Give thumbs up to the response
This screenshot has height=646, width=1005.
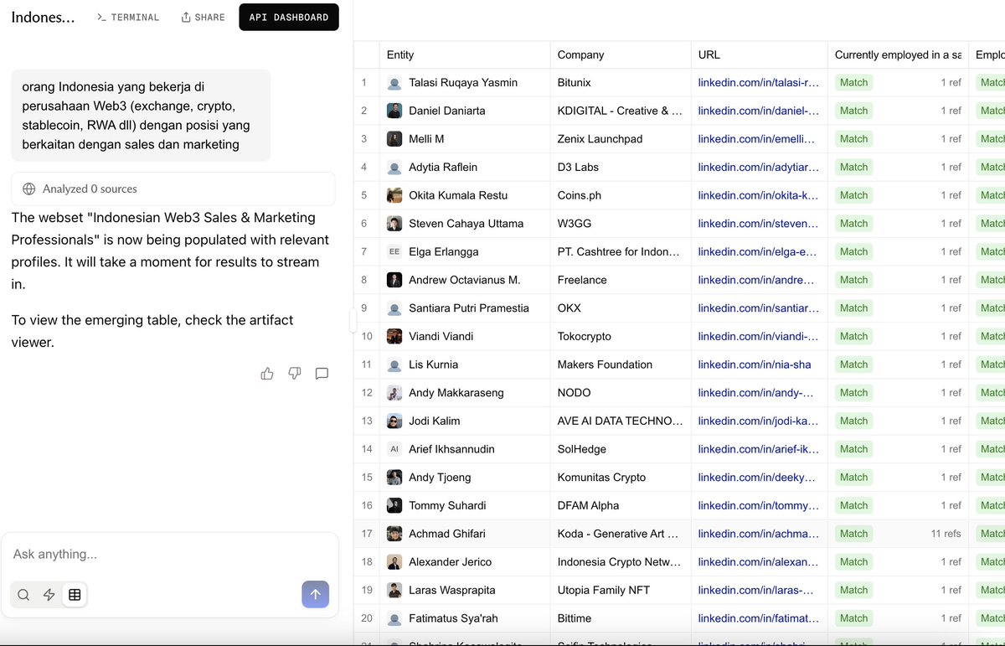click(x=267, y=374)
